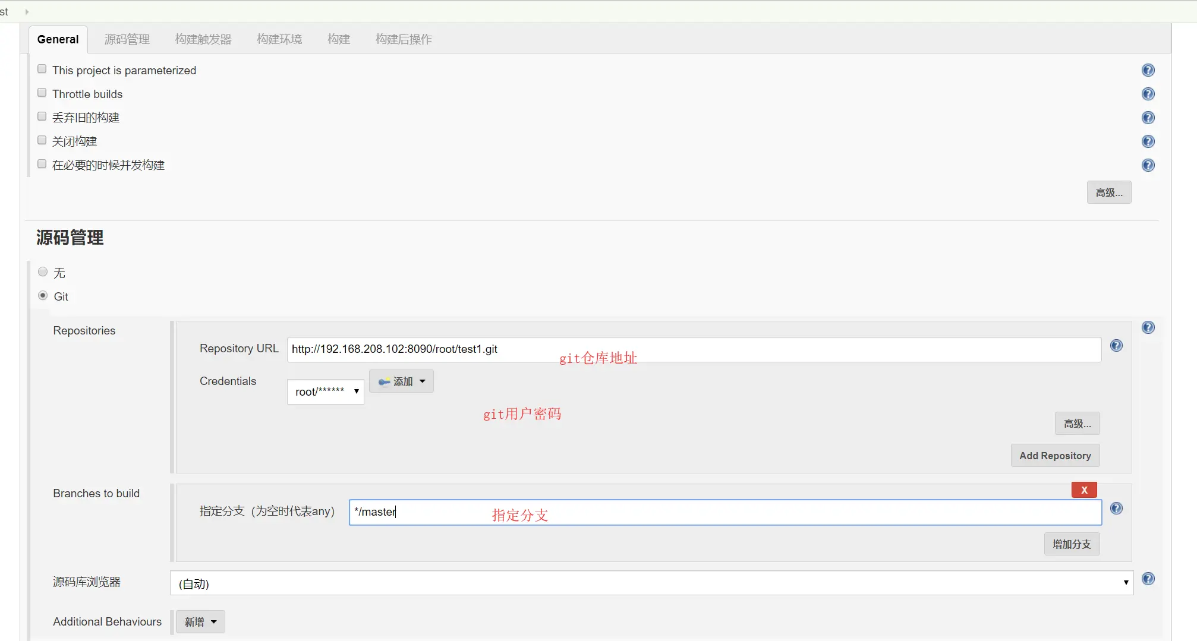Switch to the 源码管理 tab
Screen dimensions: 1197x641
pos(127,39)
